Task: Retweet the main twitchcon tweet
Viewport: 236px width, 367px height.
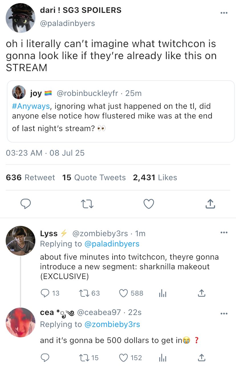Action: coord(87,204)
